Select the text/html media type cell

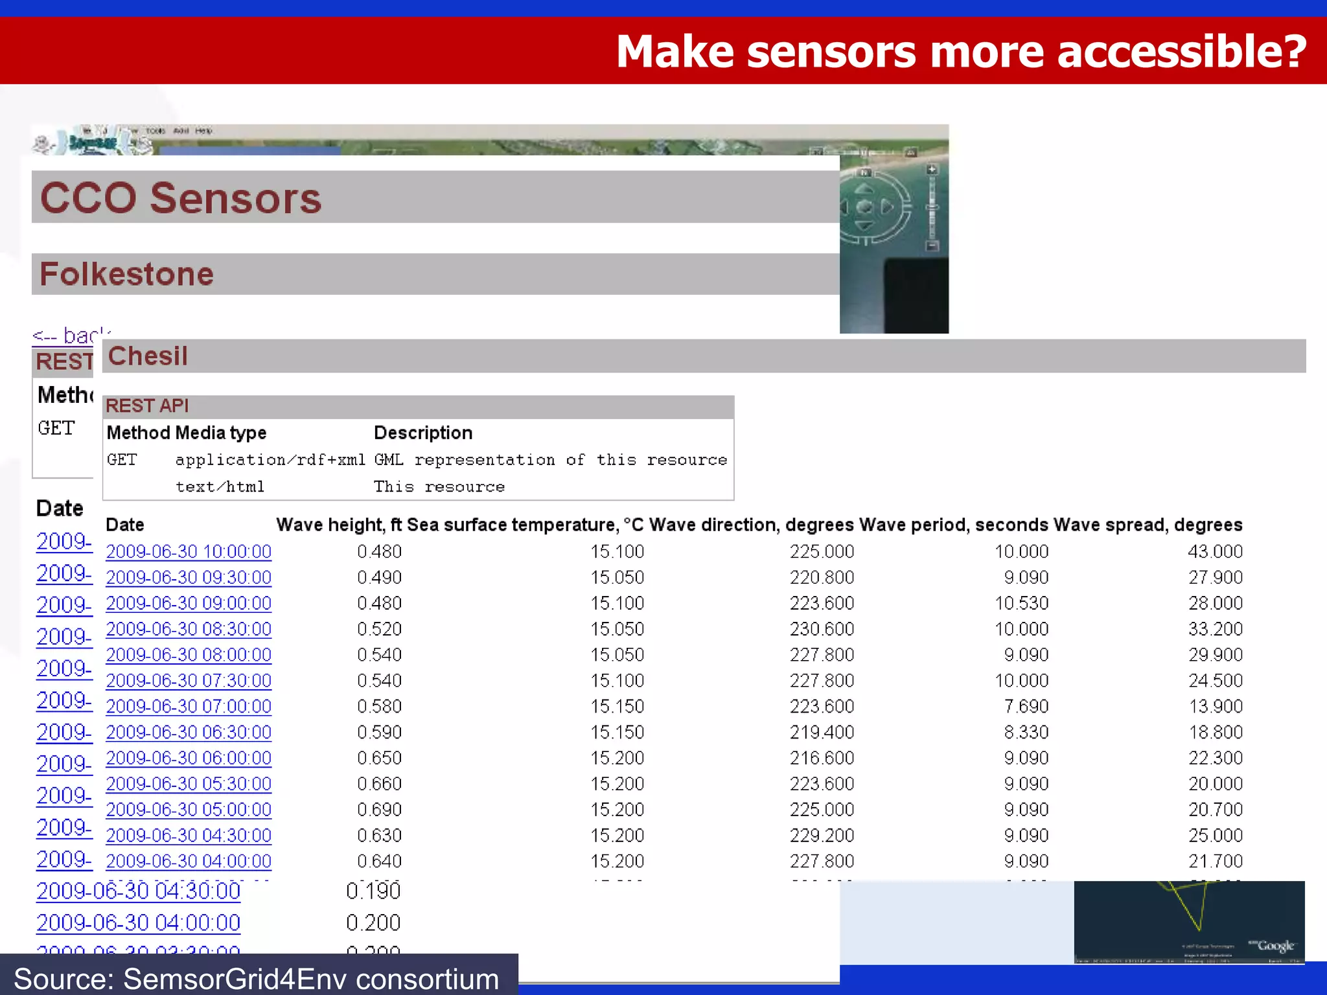pyautogui.click(x=220, y=486)
